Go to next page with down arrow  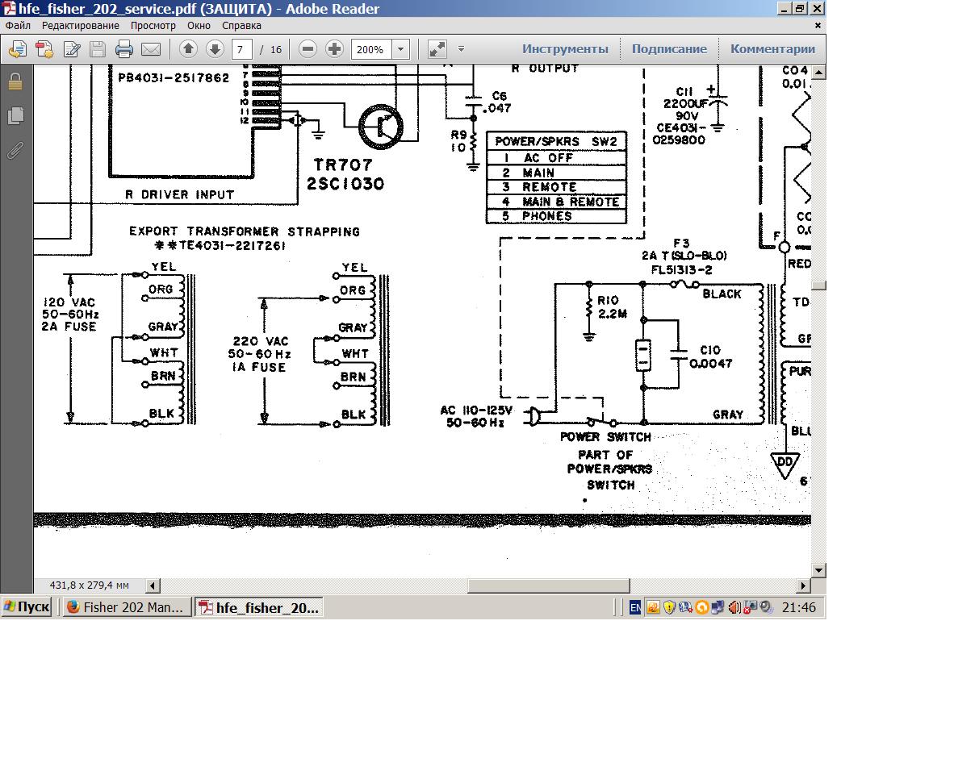pyautogui.click(x=215, y=49)
